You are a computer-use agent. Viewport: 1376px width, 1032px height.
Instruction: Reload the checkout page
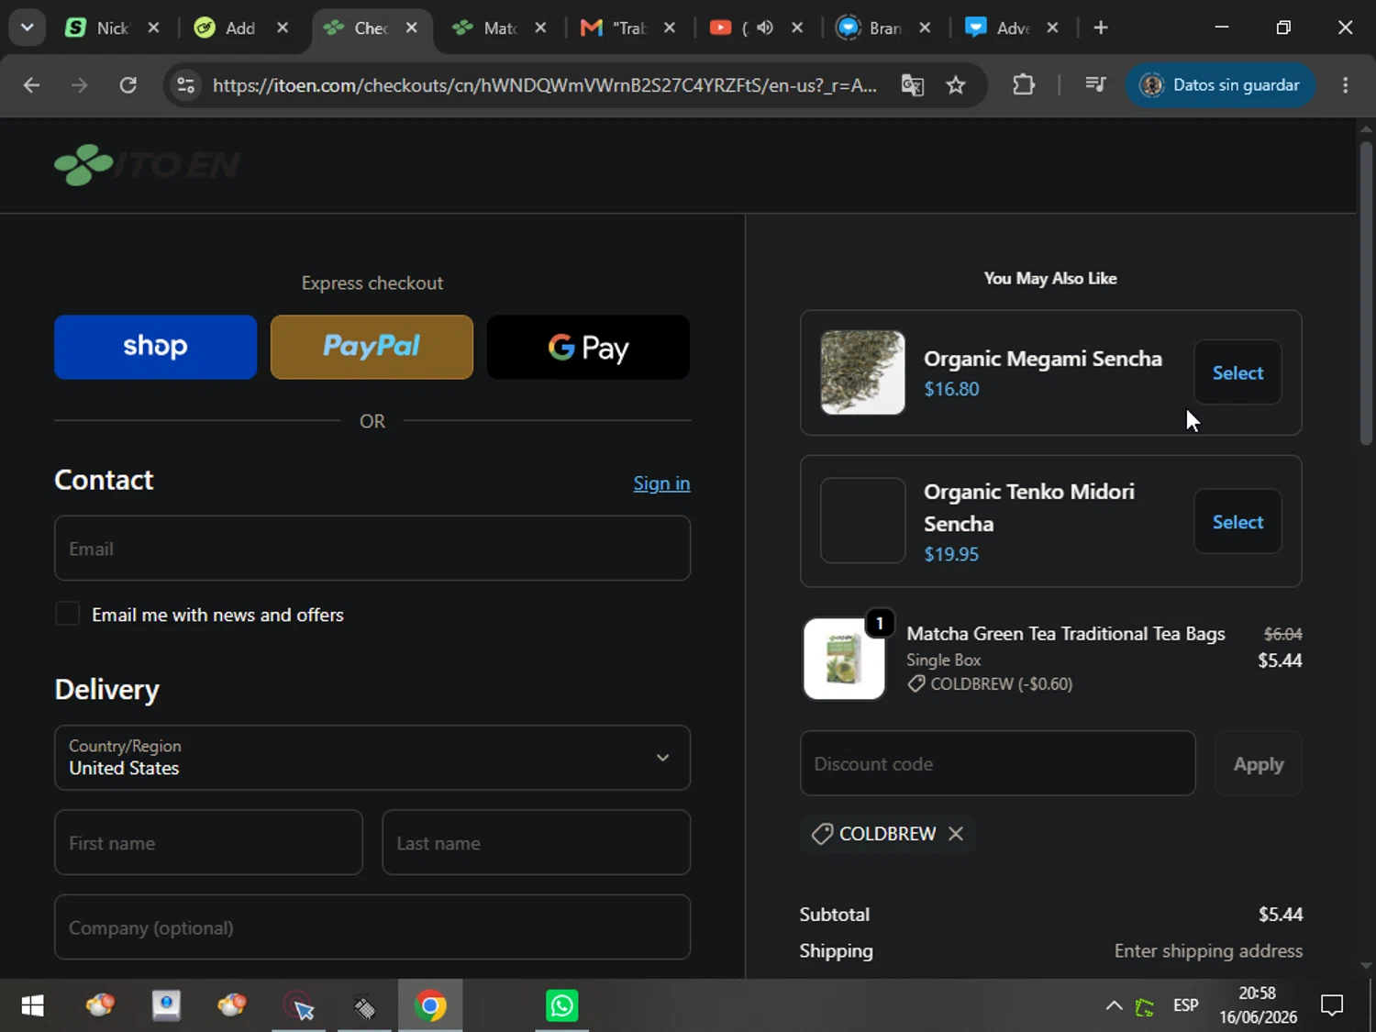click(x=128, y=84)
